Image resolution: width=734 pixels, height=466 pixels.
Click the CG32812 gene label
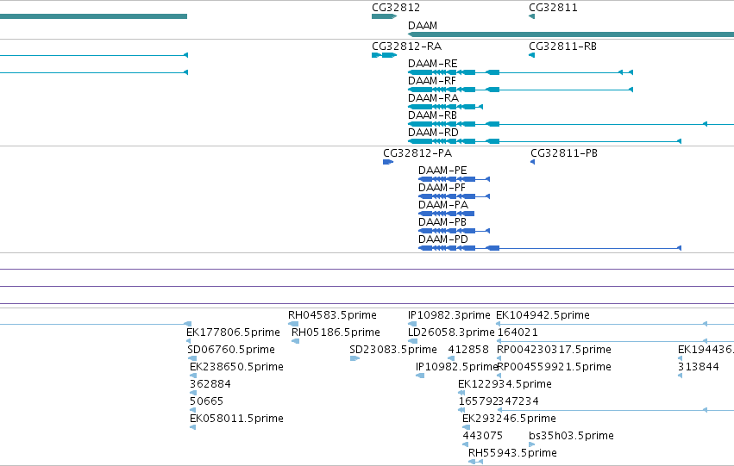(x=396, y=8)
